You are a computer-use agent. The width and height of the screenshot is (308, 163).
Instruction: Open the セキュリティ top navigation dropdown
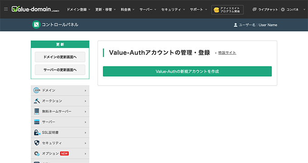173,10
